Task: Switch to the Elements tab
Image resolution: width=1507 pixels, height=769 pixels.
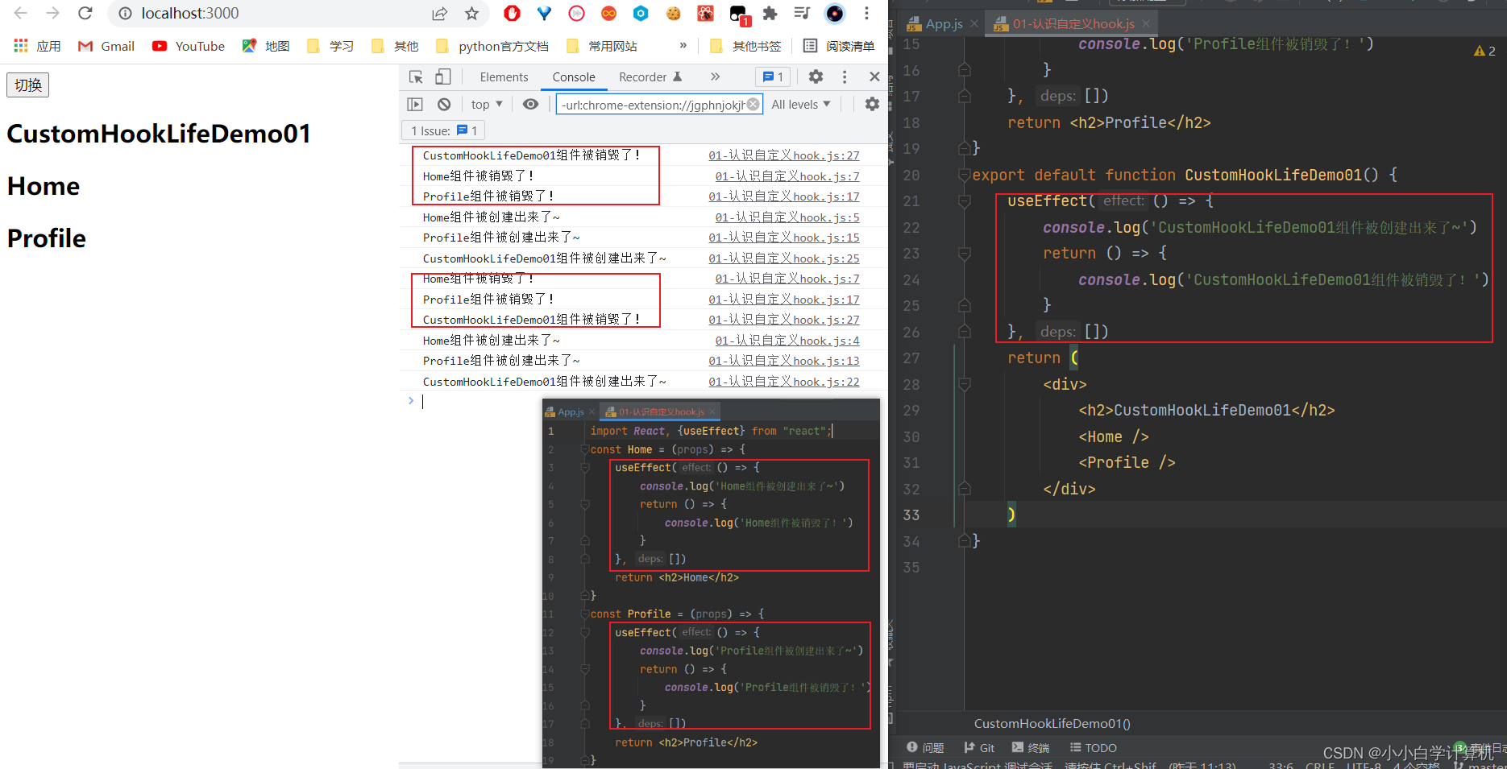Action: 504,76
